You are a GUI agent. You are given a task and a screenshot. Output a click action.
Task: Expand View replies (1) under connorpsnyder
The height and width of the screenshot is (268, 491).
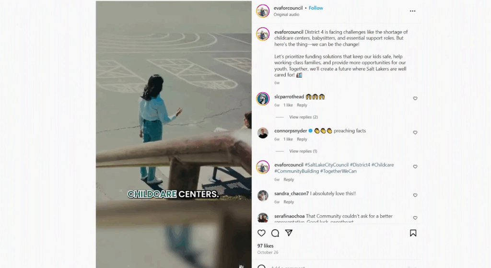tap(303, 151)
